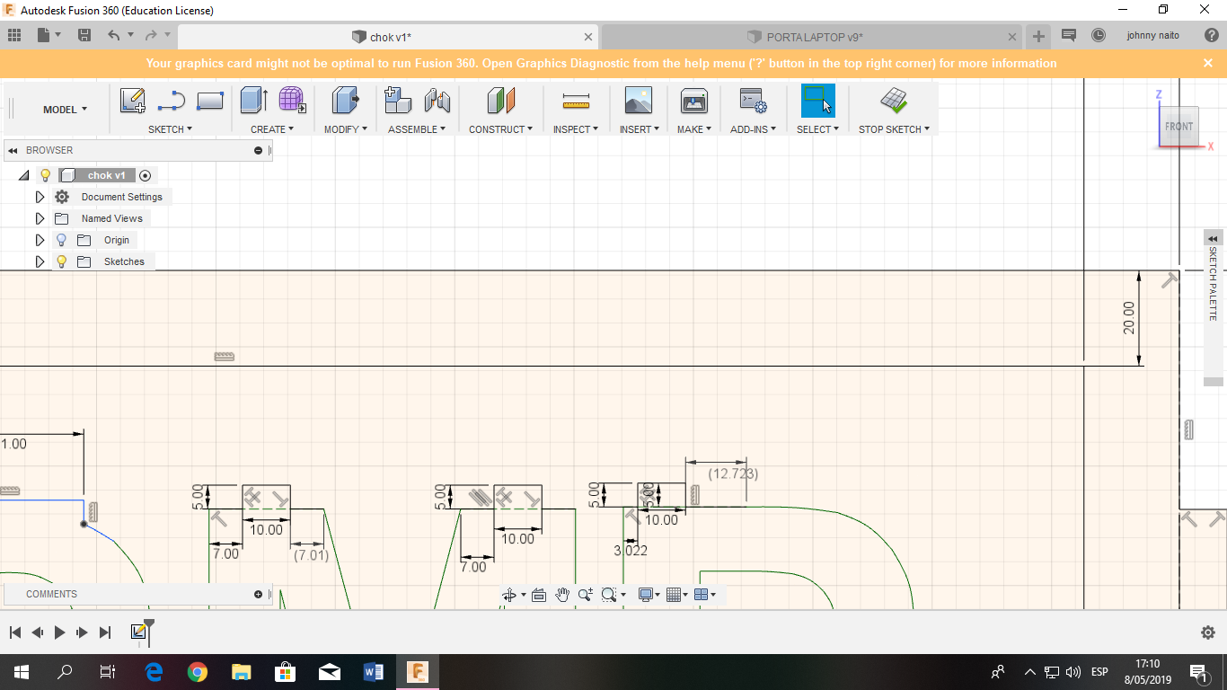Click the Save icon
Screen dimensions: 1227x690
(84, 36)
